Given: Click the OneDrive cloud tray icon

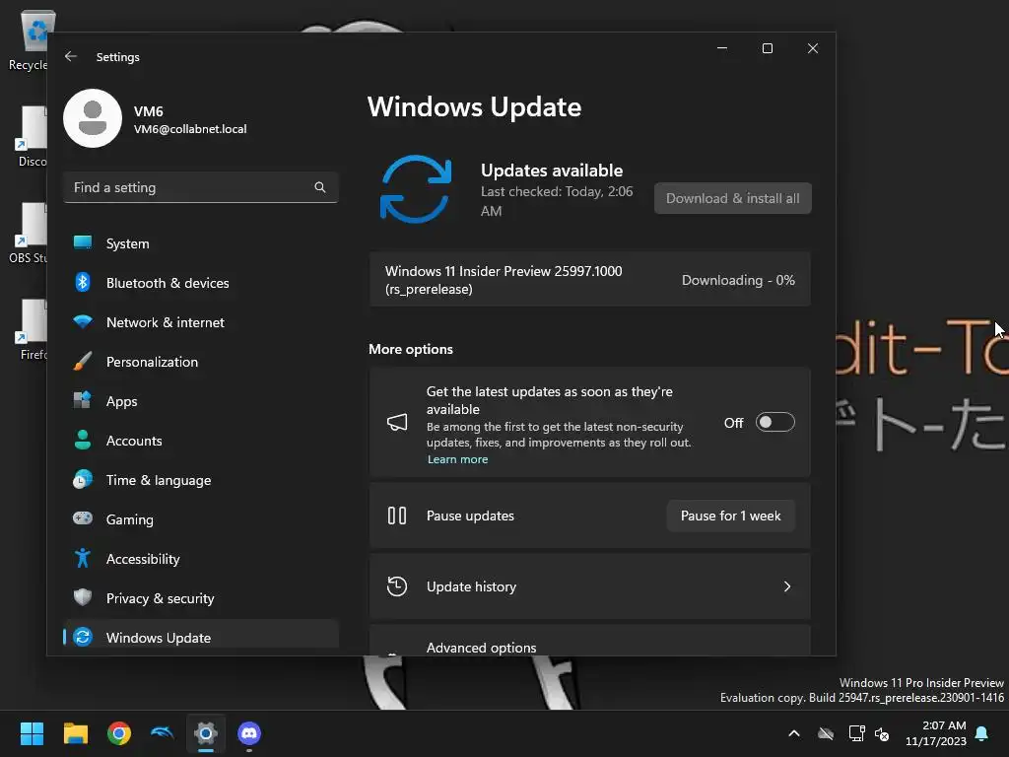Looking at the screenshot, I should tap(826, 733).
